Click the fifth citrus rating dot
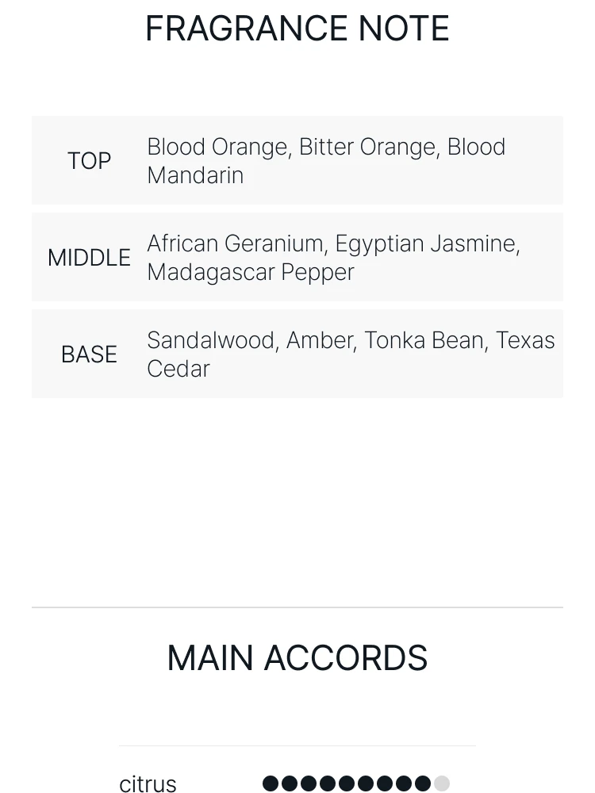595x793 pixels. pyautogui.click(x=347, y=783)
